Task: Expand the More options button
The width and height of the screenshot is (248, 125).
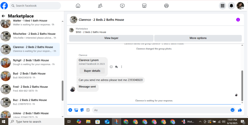Action: coord(198,38)
